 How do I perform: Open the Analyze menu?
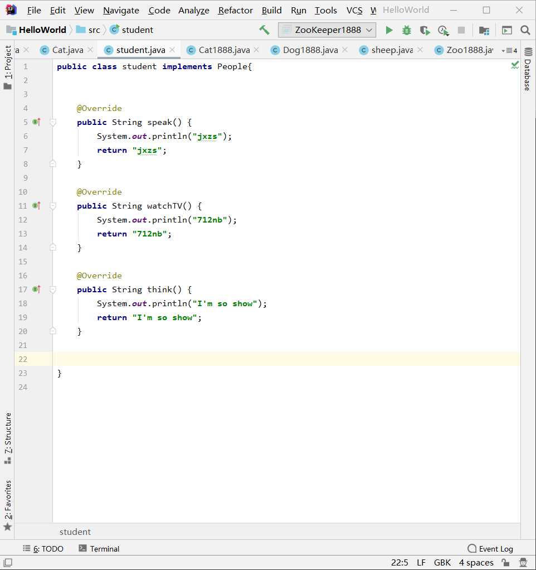pos(193,11)
